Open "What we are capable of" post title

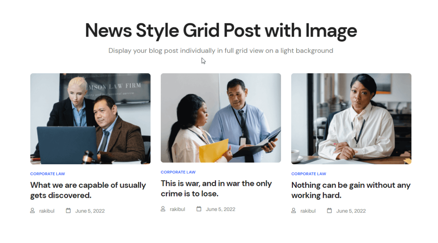(x=88, y=190)
